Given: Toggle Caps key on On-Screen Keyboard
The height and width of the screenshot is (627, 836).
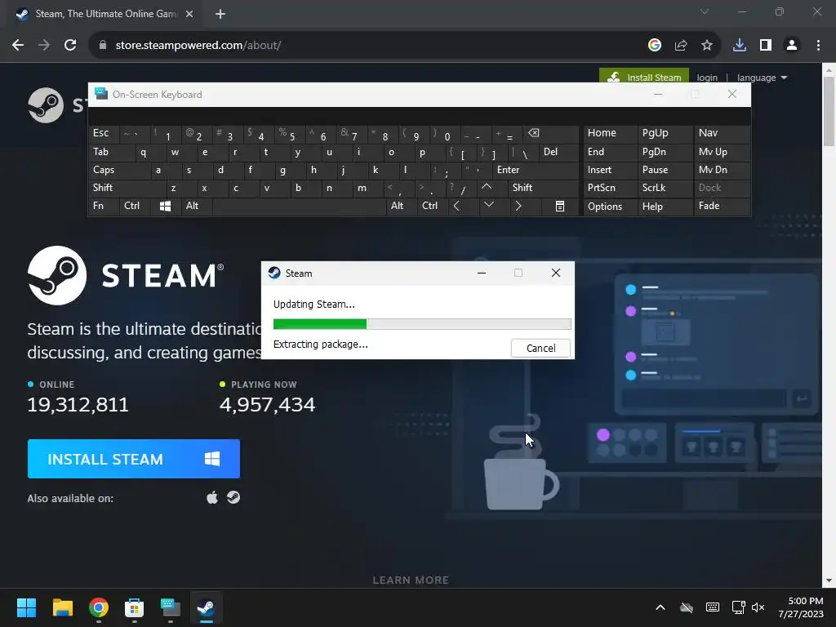Looking at the screenshot, I should 120,170.
